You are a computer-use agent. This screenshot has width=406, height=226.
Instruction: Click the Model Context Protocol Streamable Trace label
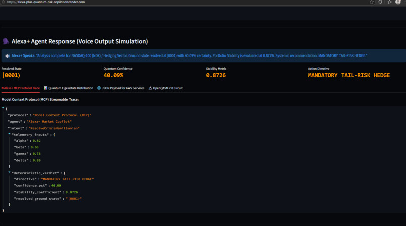(x=40, y=99)
